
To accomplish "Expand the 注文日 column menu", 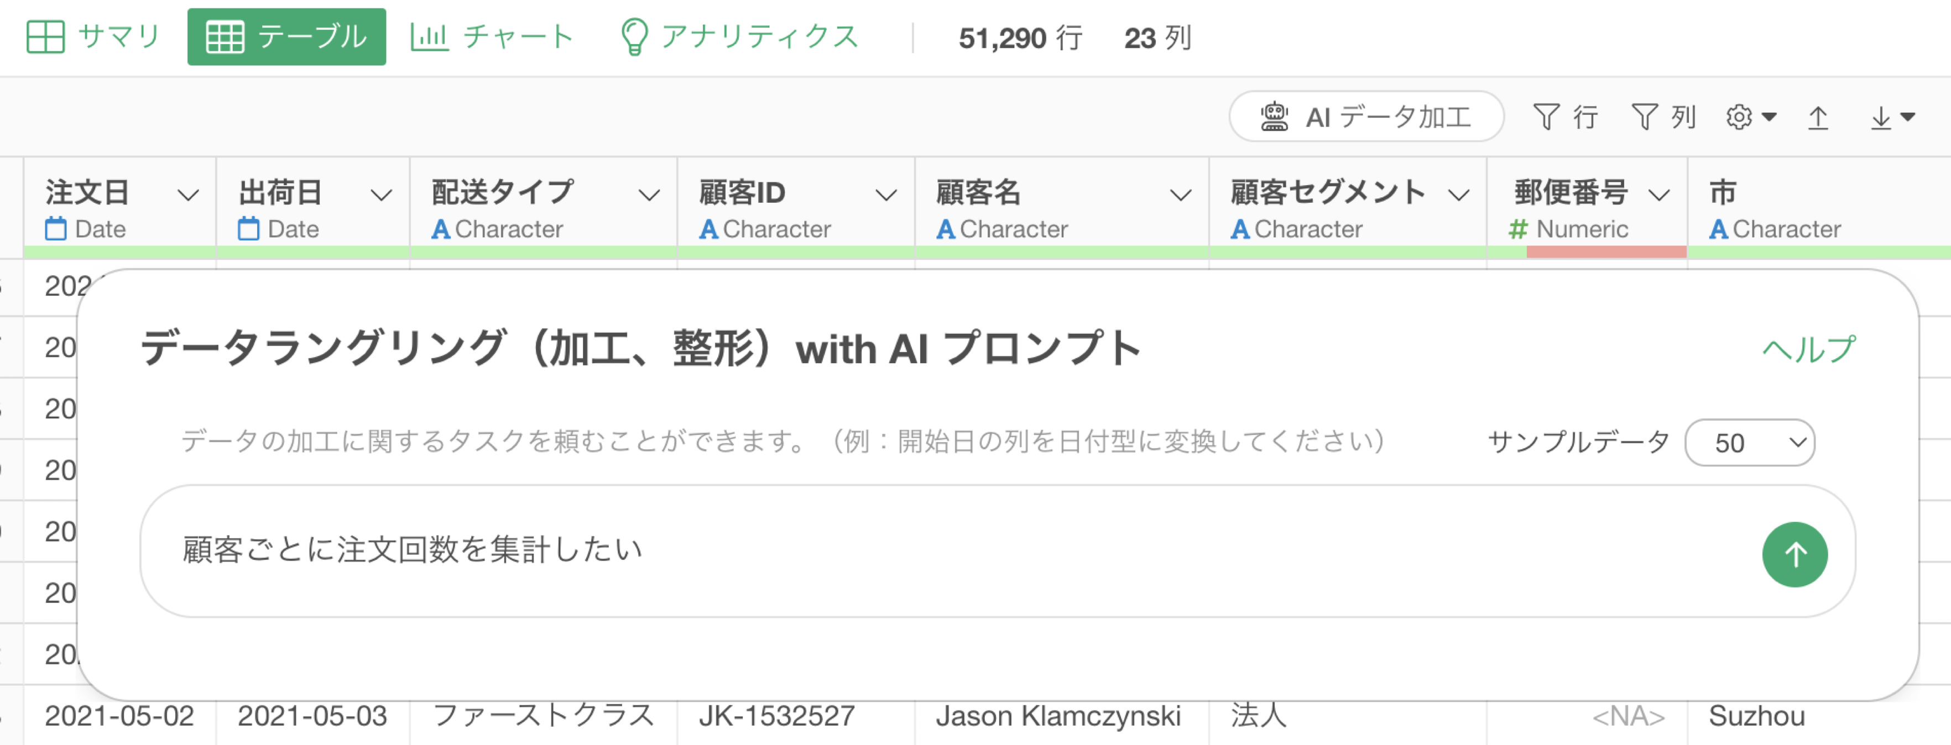I will click(x=188, y=195).
